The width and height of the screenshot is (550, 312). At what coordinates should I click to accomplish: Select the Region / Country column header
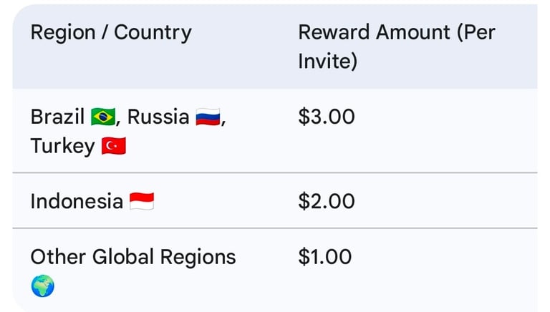(111, 32)
